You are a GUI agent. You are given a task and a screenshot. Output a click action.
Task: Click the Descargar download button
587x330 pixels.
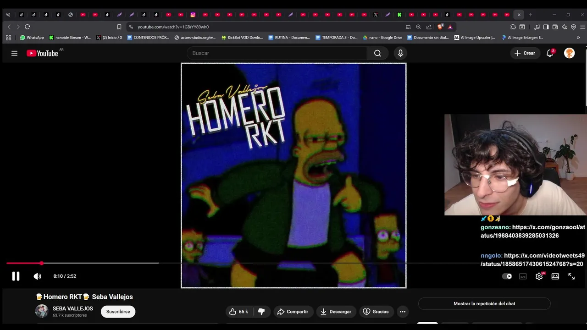pos(336,312)
